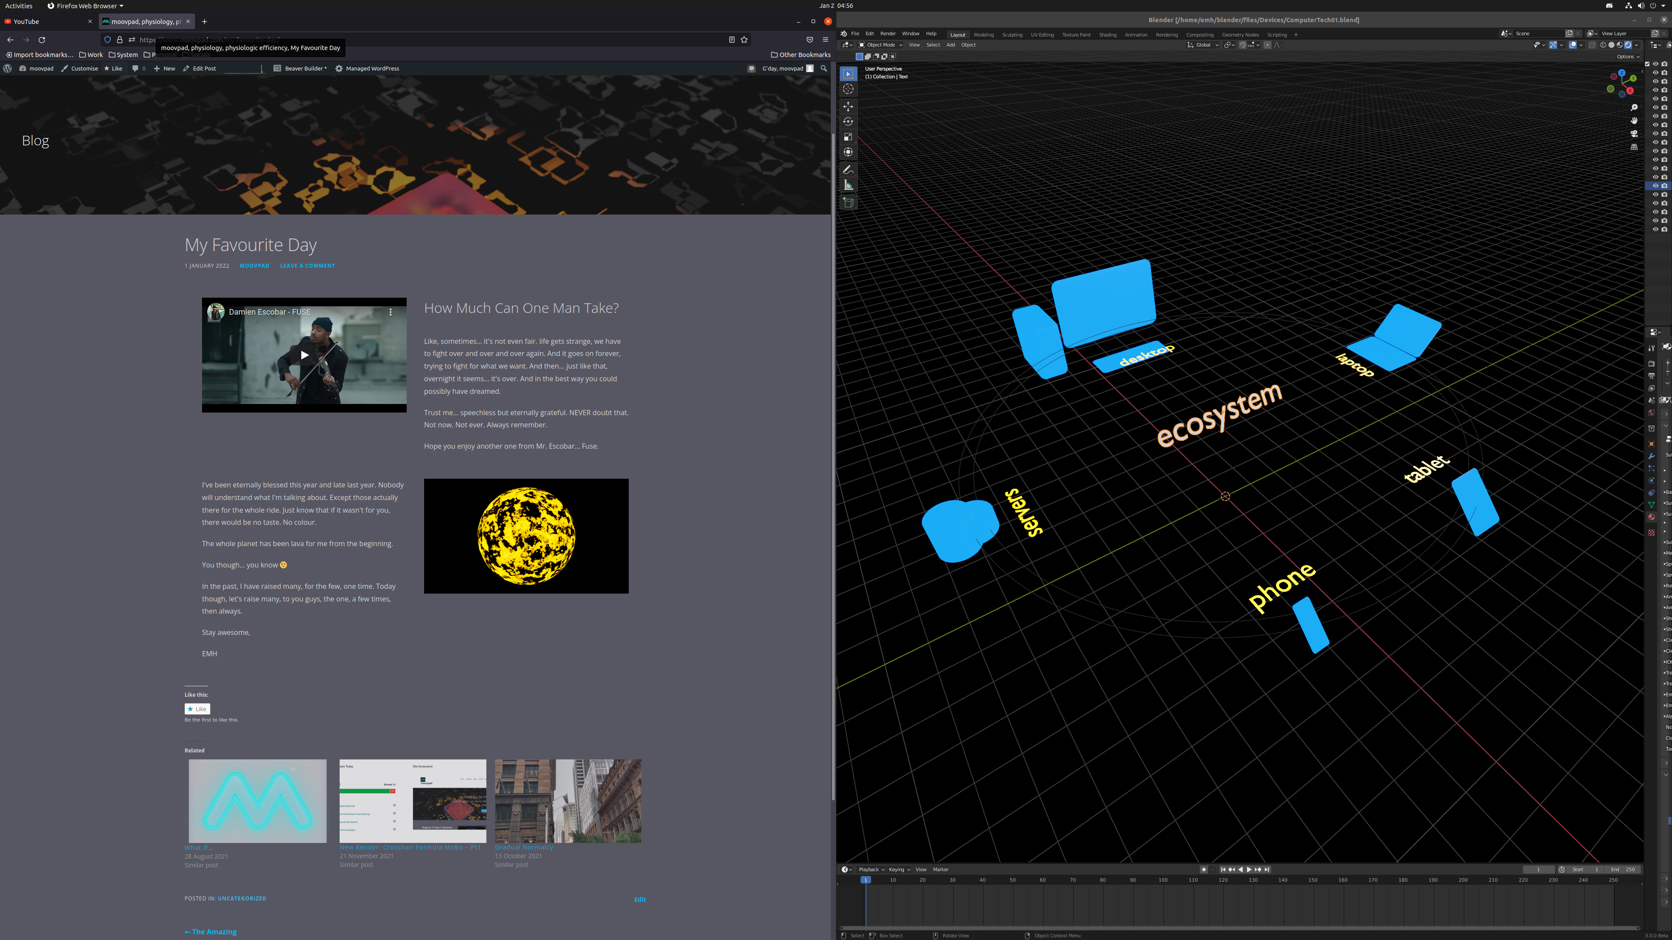Switch viewport to solid shading
Image resolution: width=1672 pixels, height=940 pixels.
point(1611,45)
